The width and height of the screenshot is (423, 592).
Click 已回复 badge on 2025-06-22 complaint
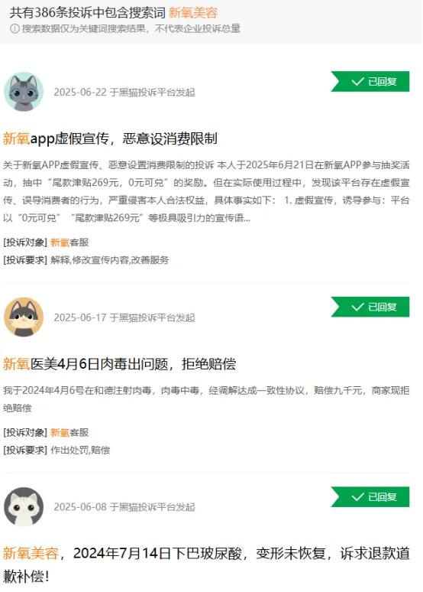(x=370, y=81)
